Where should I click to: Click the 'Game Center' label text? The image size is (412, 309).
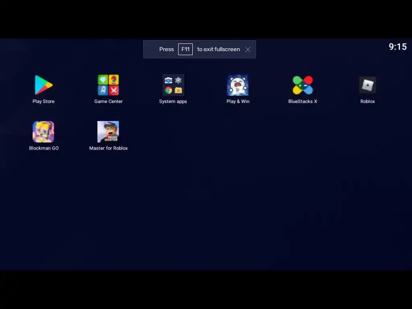coord(108,101)
